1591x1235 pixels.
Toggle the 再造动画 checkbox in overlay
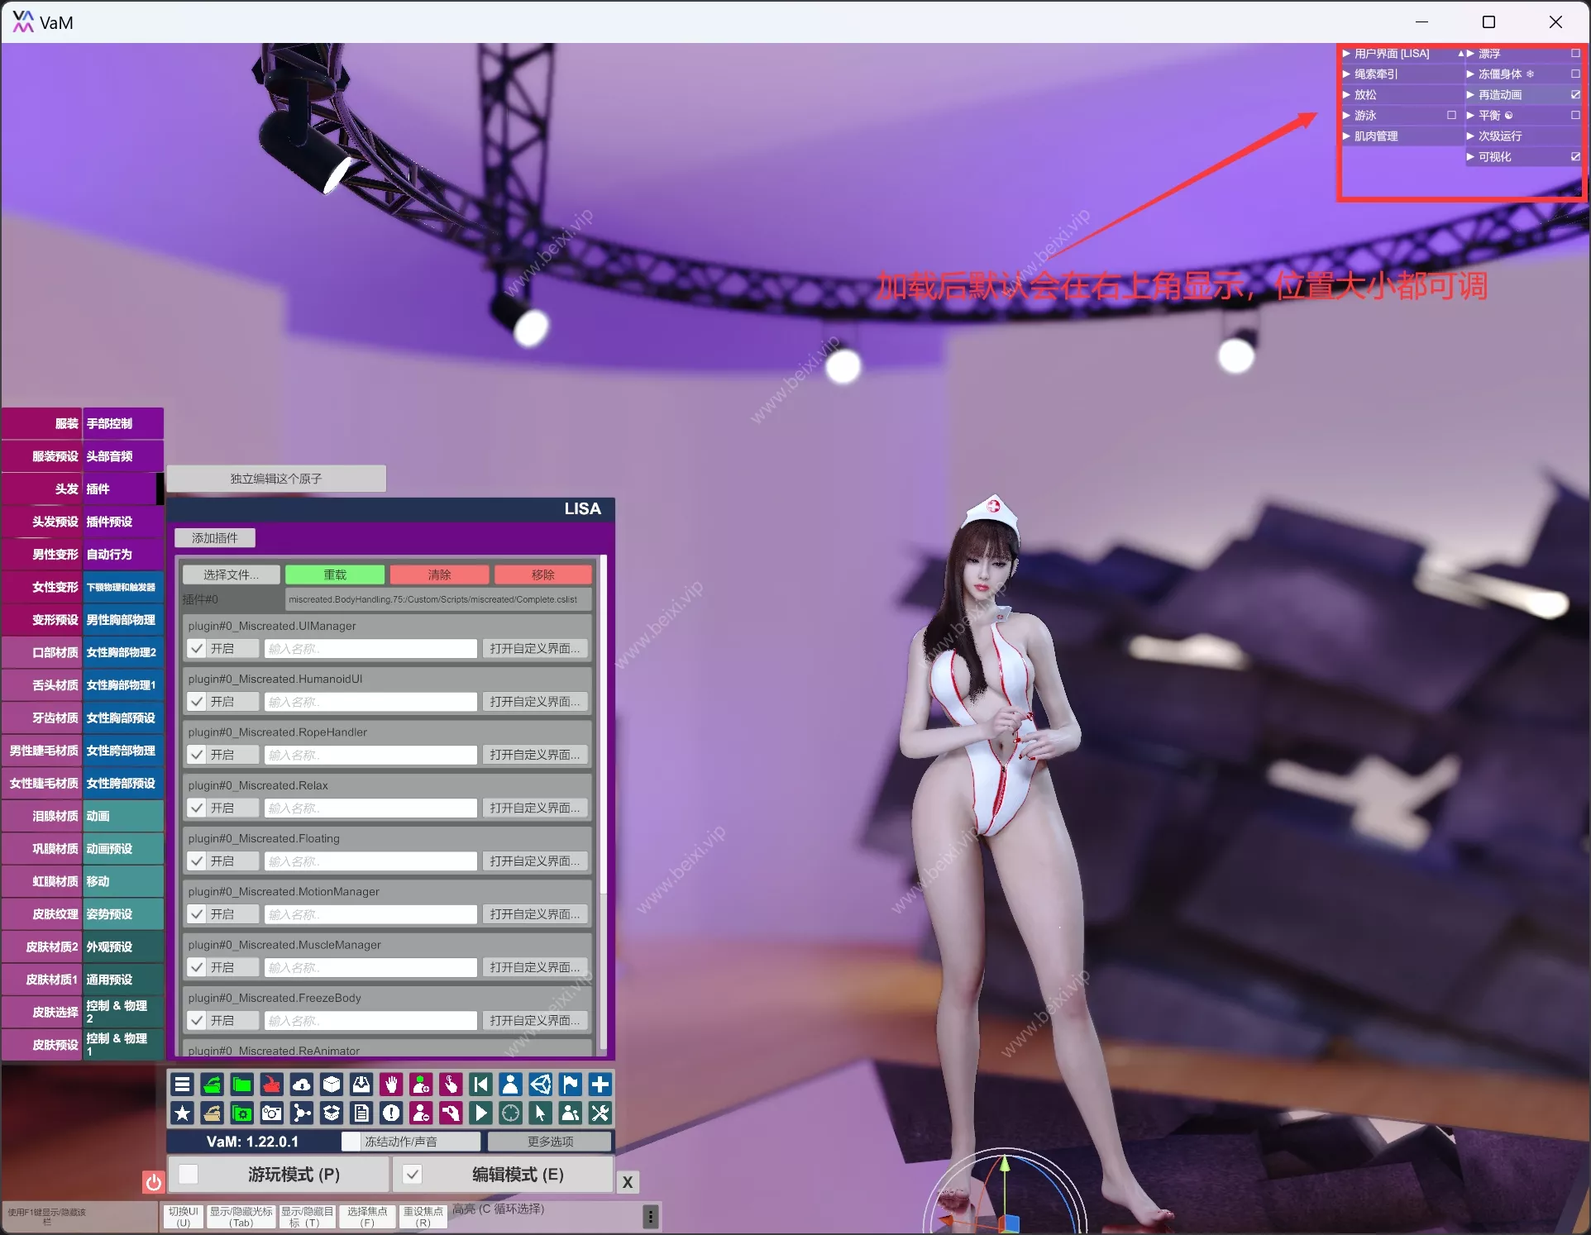(x=1575, y=94)
